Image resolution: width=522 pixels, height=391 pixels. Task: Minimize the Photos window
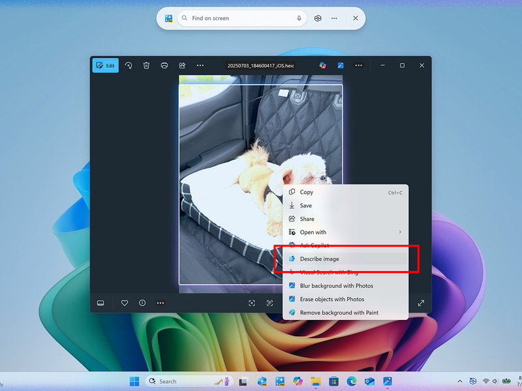tap(383, 66)
